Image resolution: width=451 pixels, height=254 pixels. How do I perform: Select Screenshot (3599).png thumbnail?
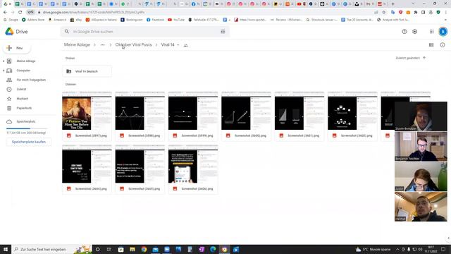[x=193, y=111]
